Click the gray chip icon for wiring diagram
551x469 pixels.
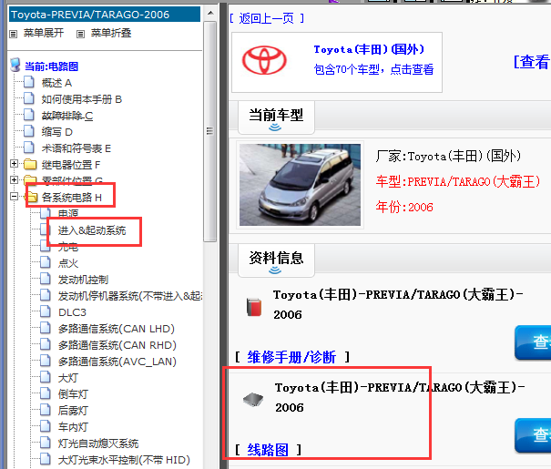[x=253, y=400]
